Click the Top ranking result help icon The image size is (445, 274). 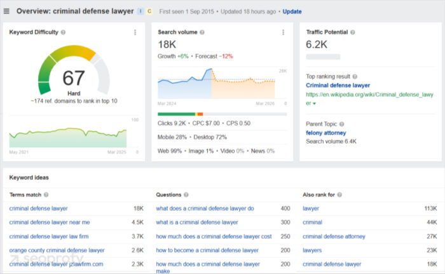[355, 76]
